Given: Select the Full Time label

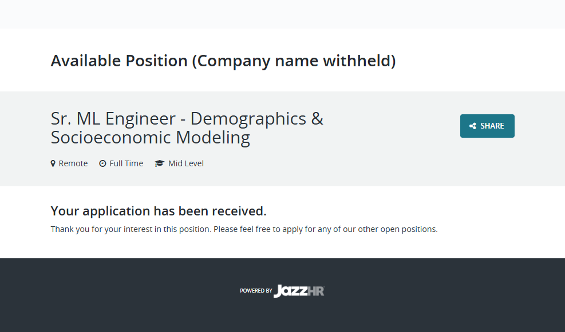Looking at the screenshot, I should tap(127, 163).
